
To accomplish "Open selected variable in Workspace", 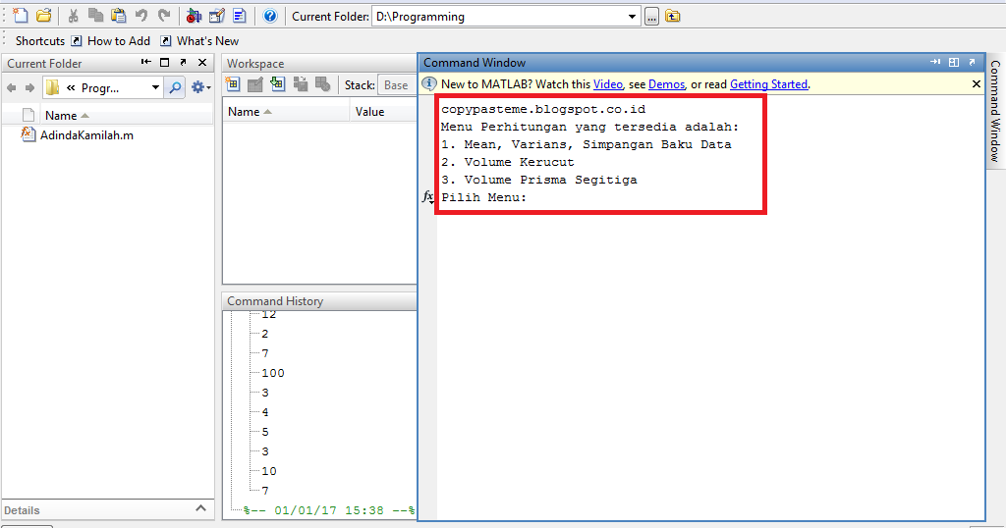I will click(255, 84).
